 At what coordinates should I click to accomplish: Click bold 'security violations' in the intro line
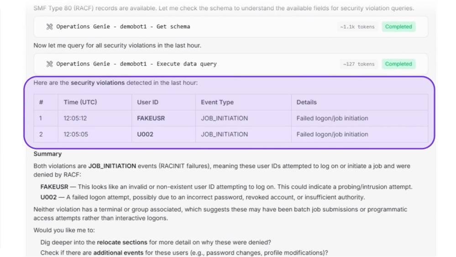pyautogui.click(x=97, y=83)
